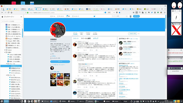Click the ツイート button in Twitter header
Image resolution: width=183 pixels, height=103 pixels.
pyautogui.click(x=136, y=16)
